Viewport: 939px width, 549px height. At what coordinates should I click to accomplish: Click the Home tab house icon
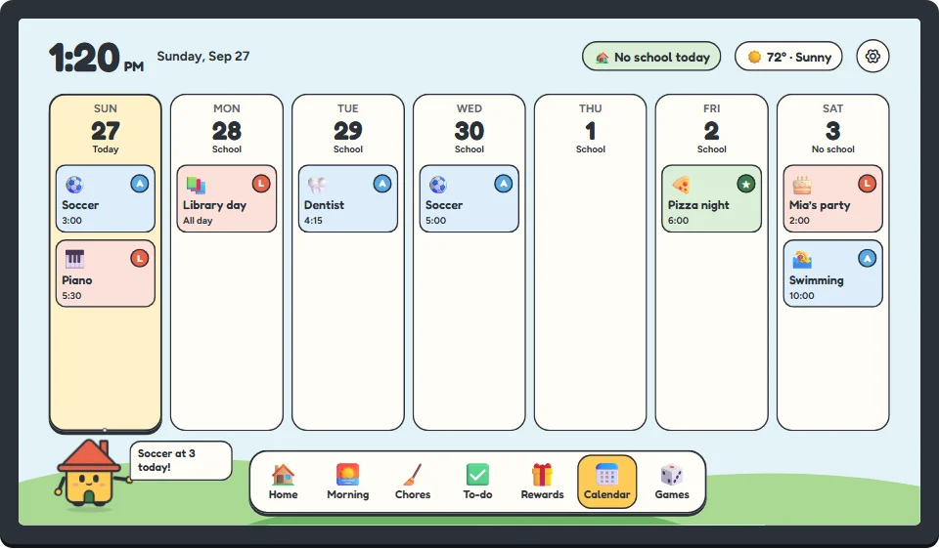click(x=283, y=475)
